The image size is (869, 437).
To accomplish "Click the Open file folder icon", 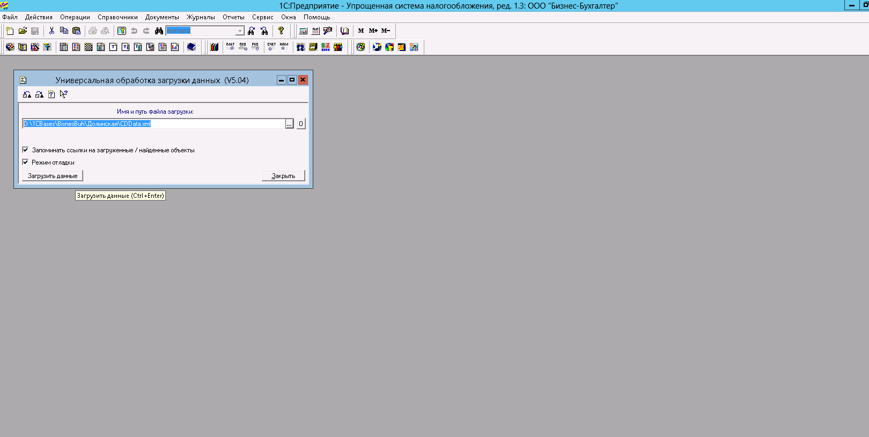I will pos(23,31).
